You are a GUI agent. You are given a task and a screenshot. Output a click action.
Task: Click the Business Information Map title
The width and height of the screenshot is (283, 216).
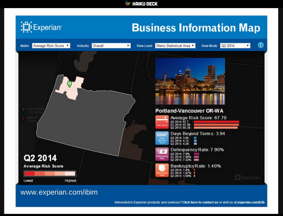point(196,28)
